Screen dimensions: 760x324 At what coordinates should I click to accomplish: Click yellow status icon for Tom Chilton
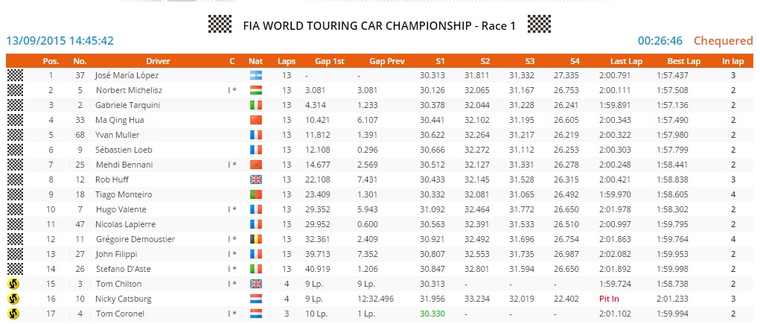(14, 284)
